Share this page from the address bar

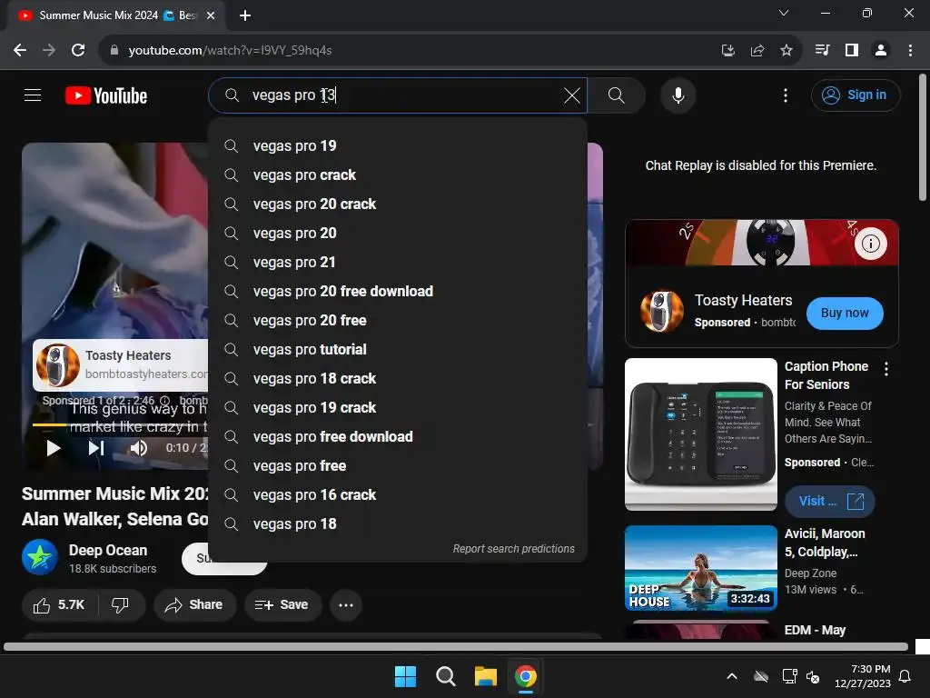[x=757, y=51]
